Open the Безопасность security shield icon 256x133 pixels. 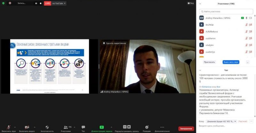[47, 127]
